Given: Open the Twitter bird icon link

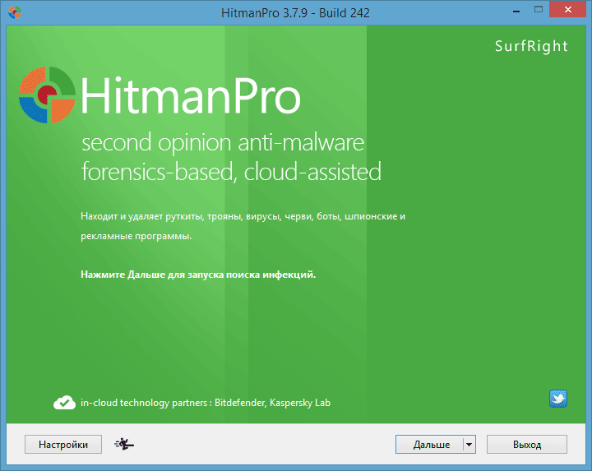Looking at the screenshot, I should pyautogui.click(x=558, y=399).
